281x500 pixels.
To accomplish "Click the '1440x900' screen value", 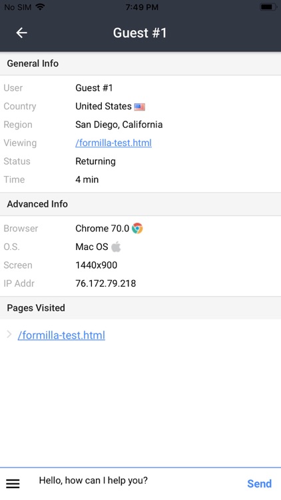I will coord(96,265).
